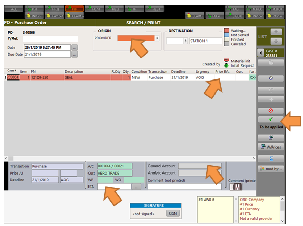This screenshot has width=303, height=226.
Task: Open the mod by ... button
Action: [x=271, y=169]
